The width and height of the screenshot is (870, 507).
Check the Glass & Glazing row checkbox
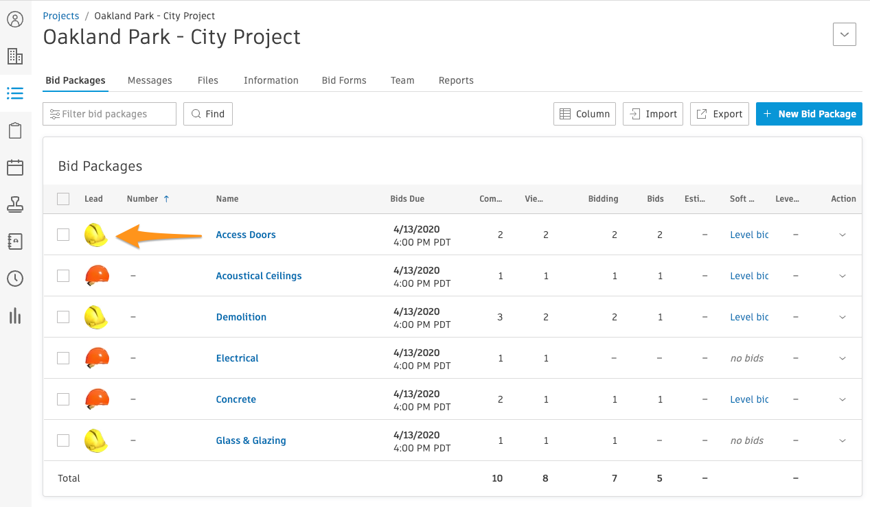click(63, 440)
